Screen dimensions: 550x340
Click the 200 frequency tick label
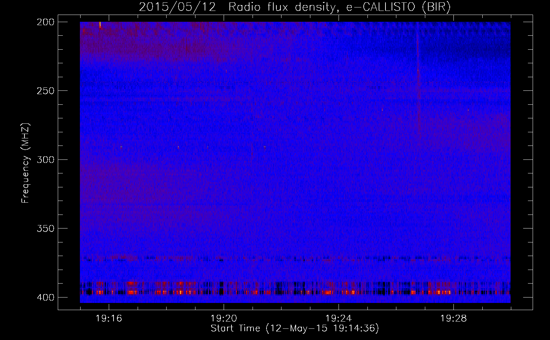click(x=46, y=22)
